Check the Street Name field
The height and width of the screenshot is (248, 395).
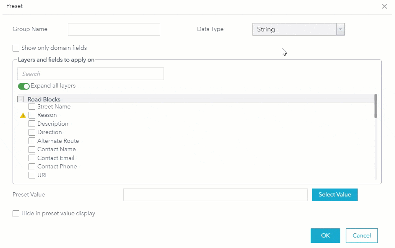[x=32, y=106]
